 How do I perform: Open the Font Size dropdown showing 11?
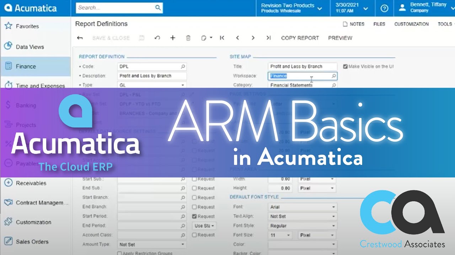(x=280, y=235)
